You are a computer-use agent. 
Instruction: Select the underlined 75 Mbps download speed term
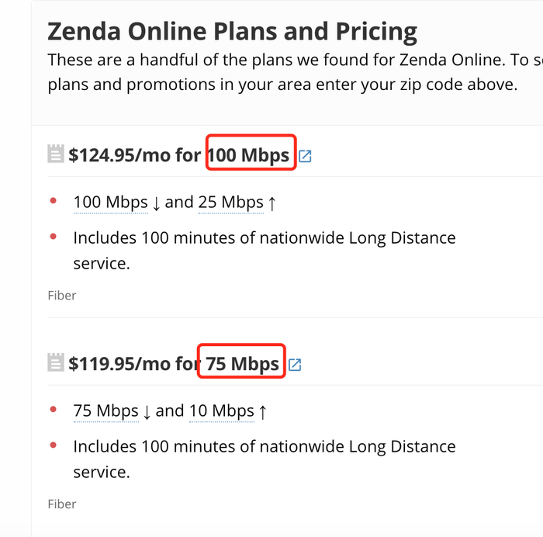tap(106, 411)
